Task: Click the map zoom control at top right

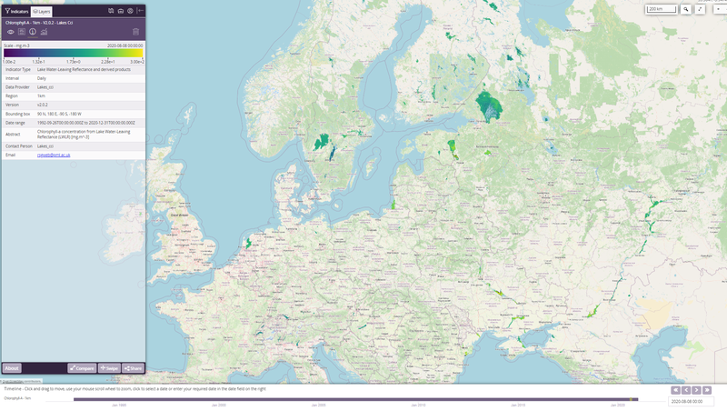Action: tap(720, 9)
